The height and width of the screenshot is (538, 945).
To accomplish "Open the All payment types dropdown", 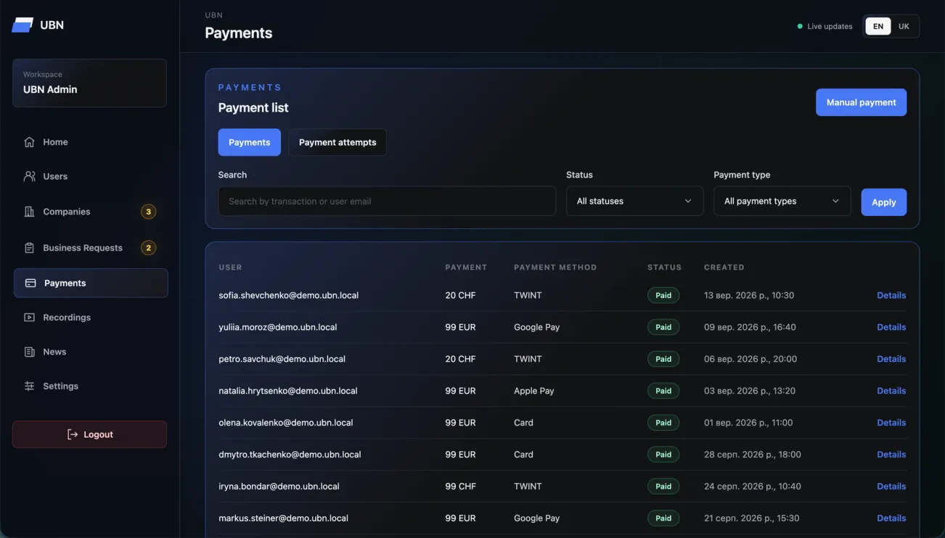I will coord(782,201).
